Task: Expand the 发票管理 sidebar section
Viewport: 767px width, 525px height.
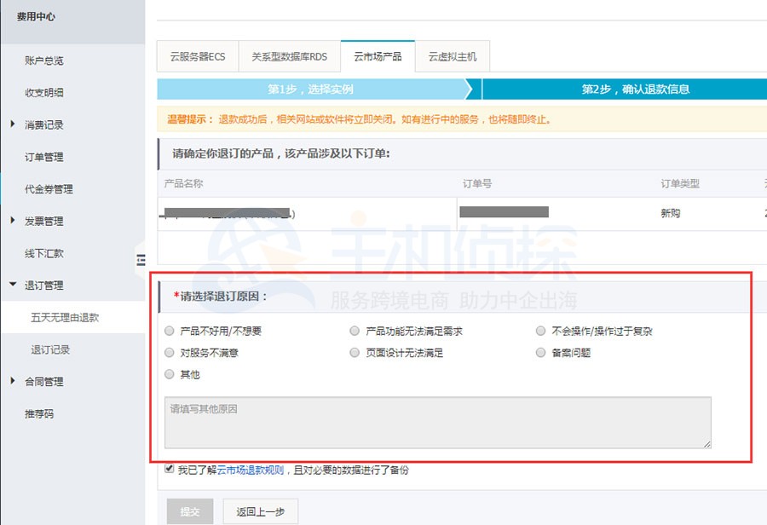Action: point(41,221)
